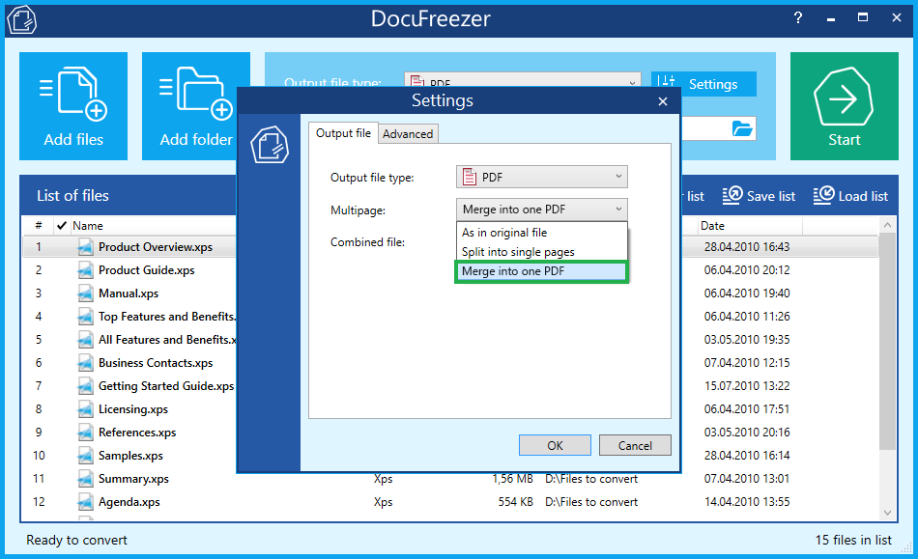The image size is (918, 559).
Task: Cancel the Settings dialog
Action: click(635, 446)
